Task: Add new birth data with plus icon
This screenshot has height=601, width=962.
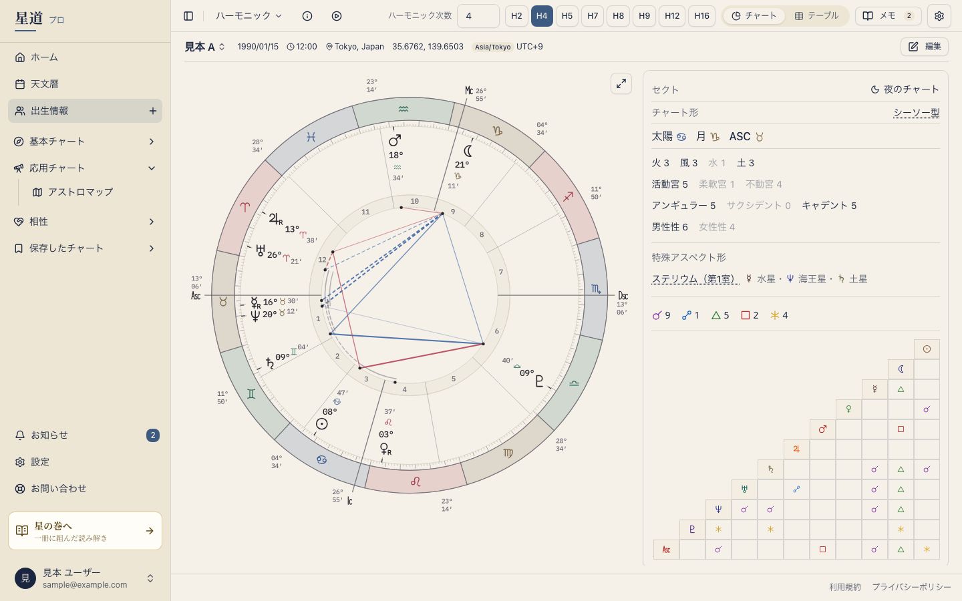Action: [153, 111]
